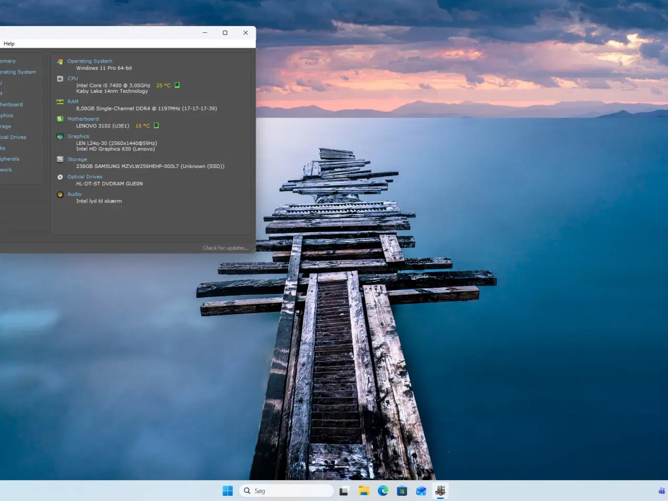Screen dimensions: 668x501
Task: Click the Storage hard drive icon
Action: click(x=60, y=159)
